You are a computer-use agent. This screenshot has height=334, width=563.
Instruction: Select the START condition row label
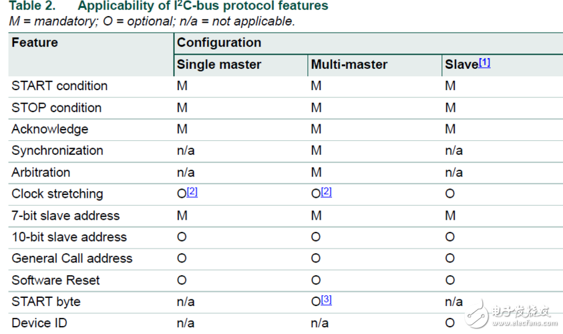coord(59,86)
